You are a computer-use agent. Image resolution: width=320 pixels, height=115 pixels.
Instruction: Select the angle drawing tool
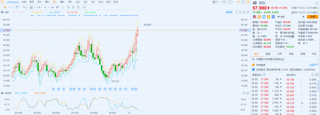(x=63, y=7)
